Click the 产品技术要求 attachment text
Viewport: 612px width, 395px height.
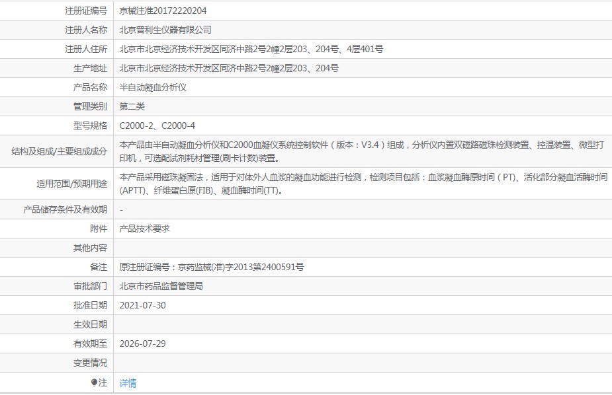[144, 229]
